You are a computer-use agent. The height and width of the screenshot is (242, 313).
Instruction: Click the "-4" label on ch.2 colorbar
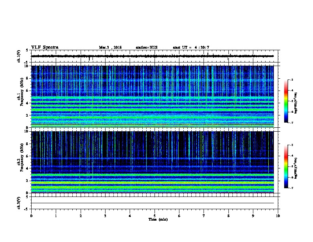pos(292,156)
